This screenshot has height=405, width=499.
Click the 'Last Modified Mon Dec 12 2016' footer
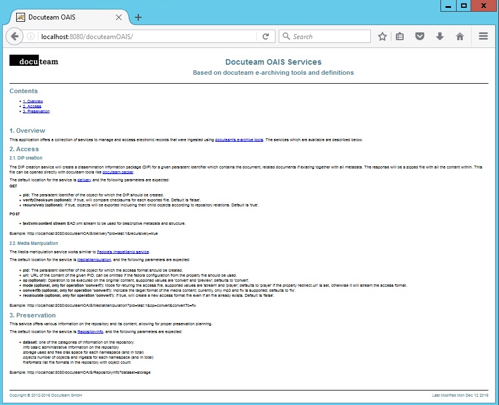(x=460, y=396)
